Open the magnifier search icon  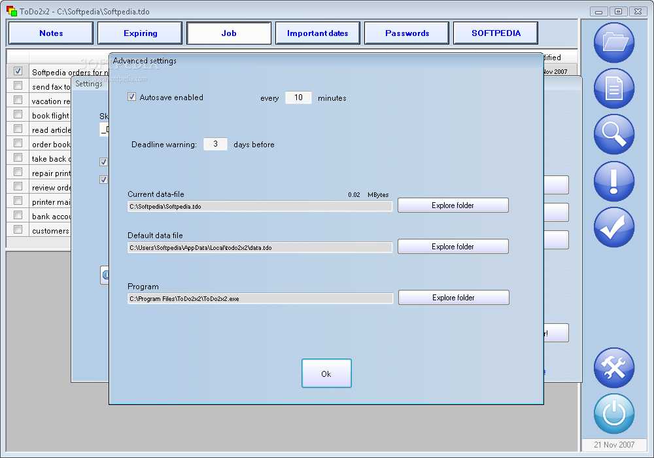tap(613, 134)
